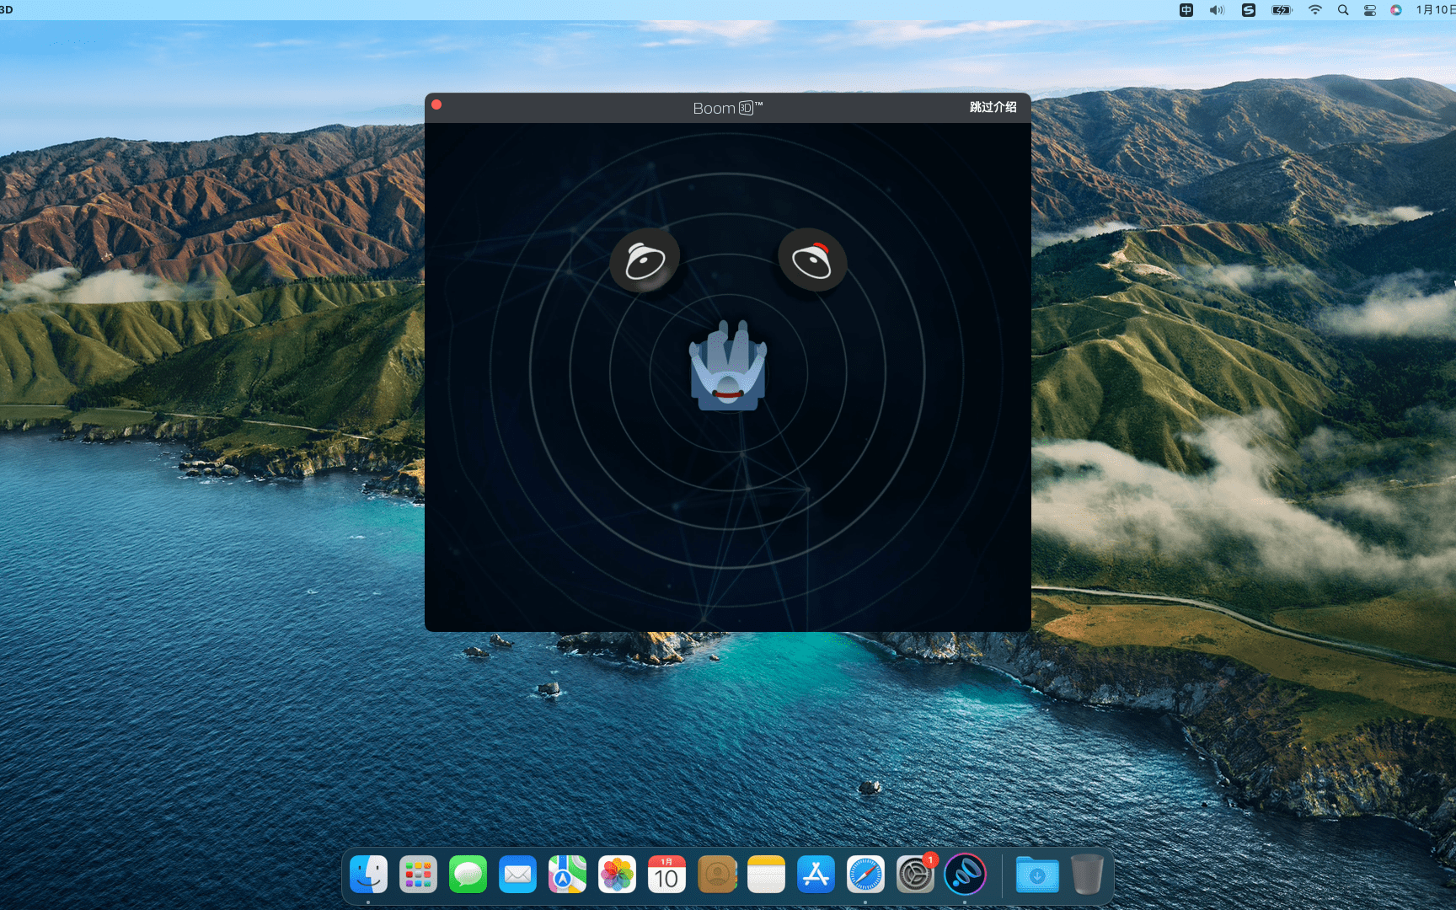This screenshot has width=1456, height=910.
Task: Launch Safari from the Dock
Action: coord(865,875)
